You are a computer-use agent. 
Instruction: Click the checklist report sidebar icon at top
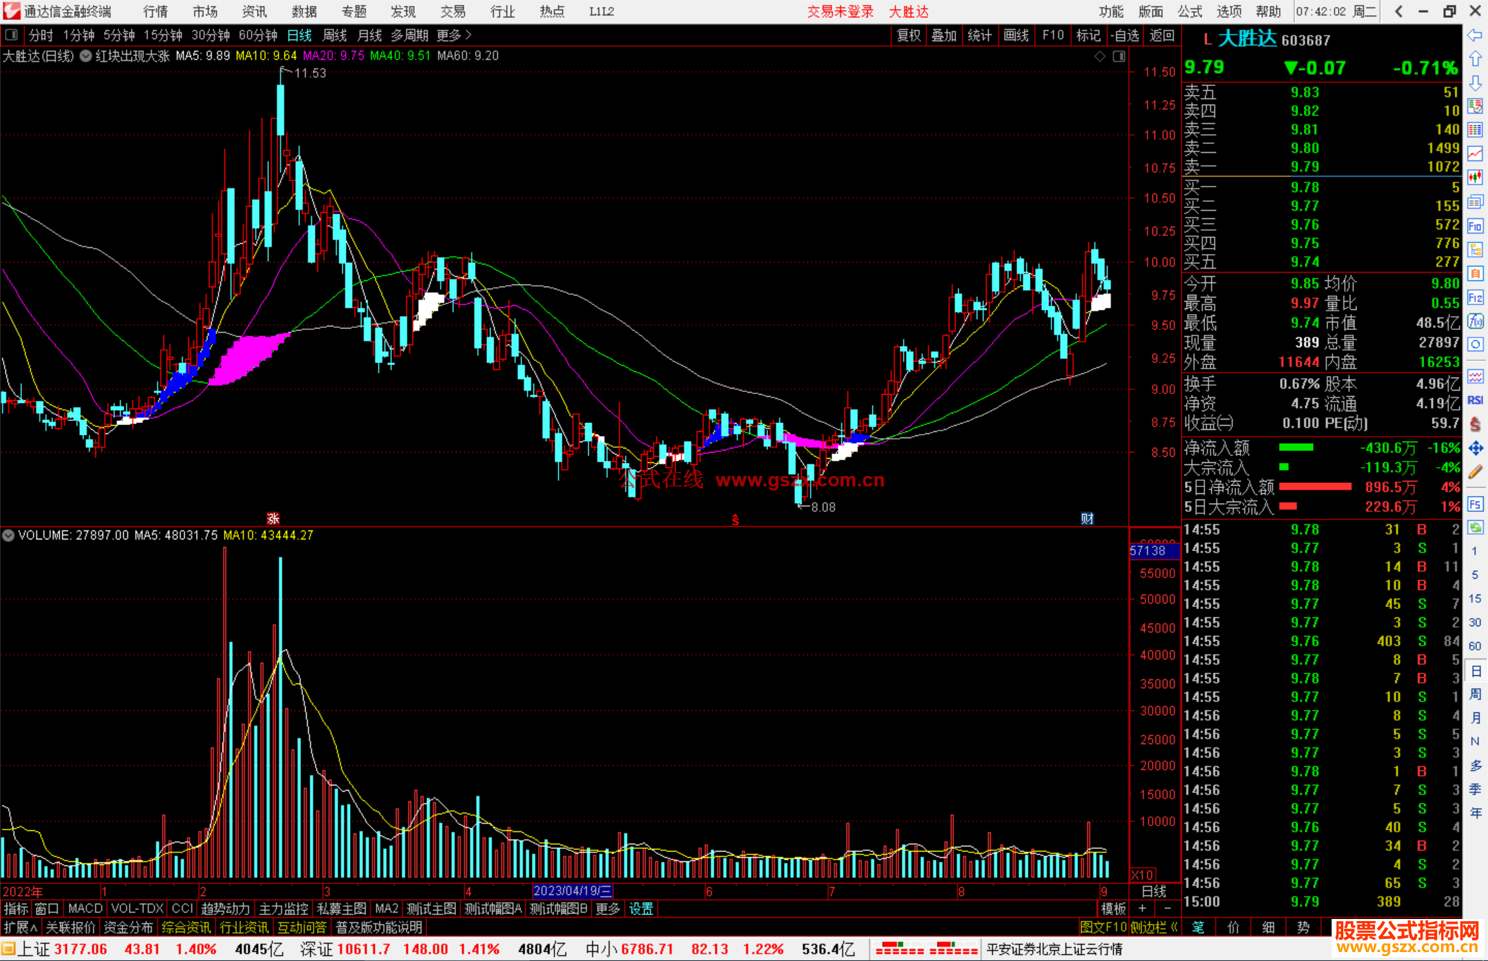[x=1475, y=106]
